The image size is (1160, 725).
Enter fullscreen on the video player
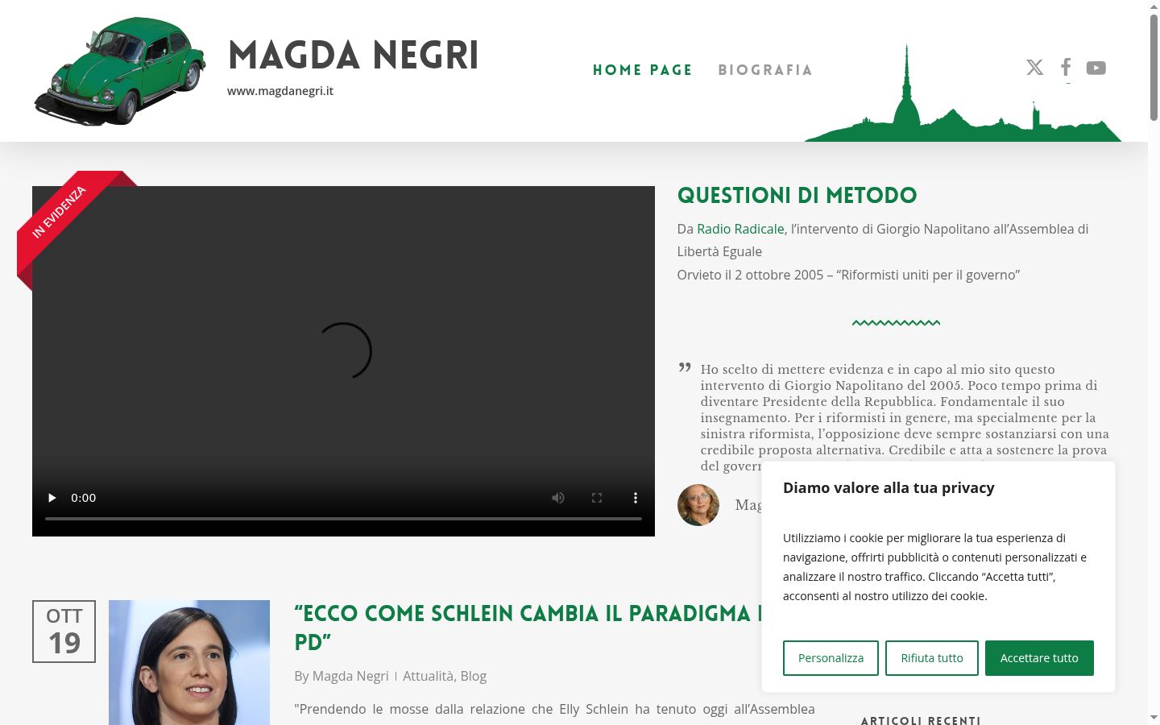(597, 498)
